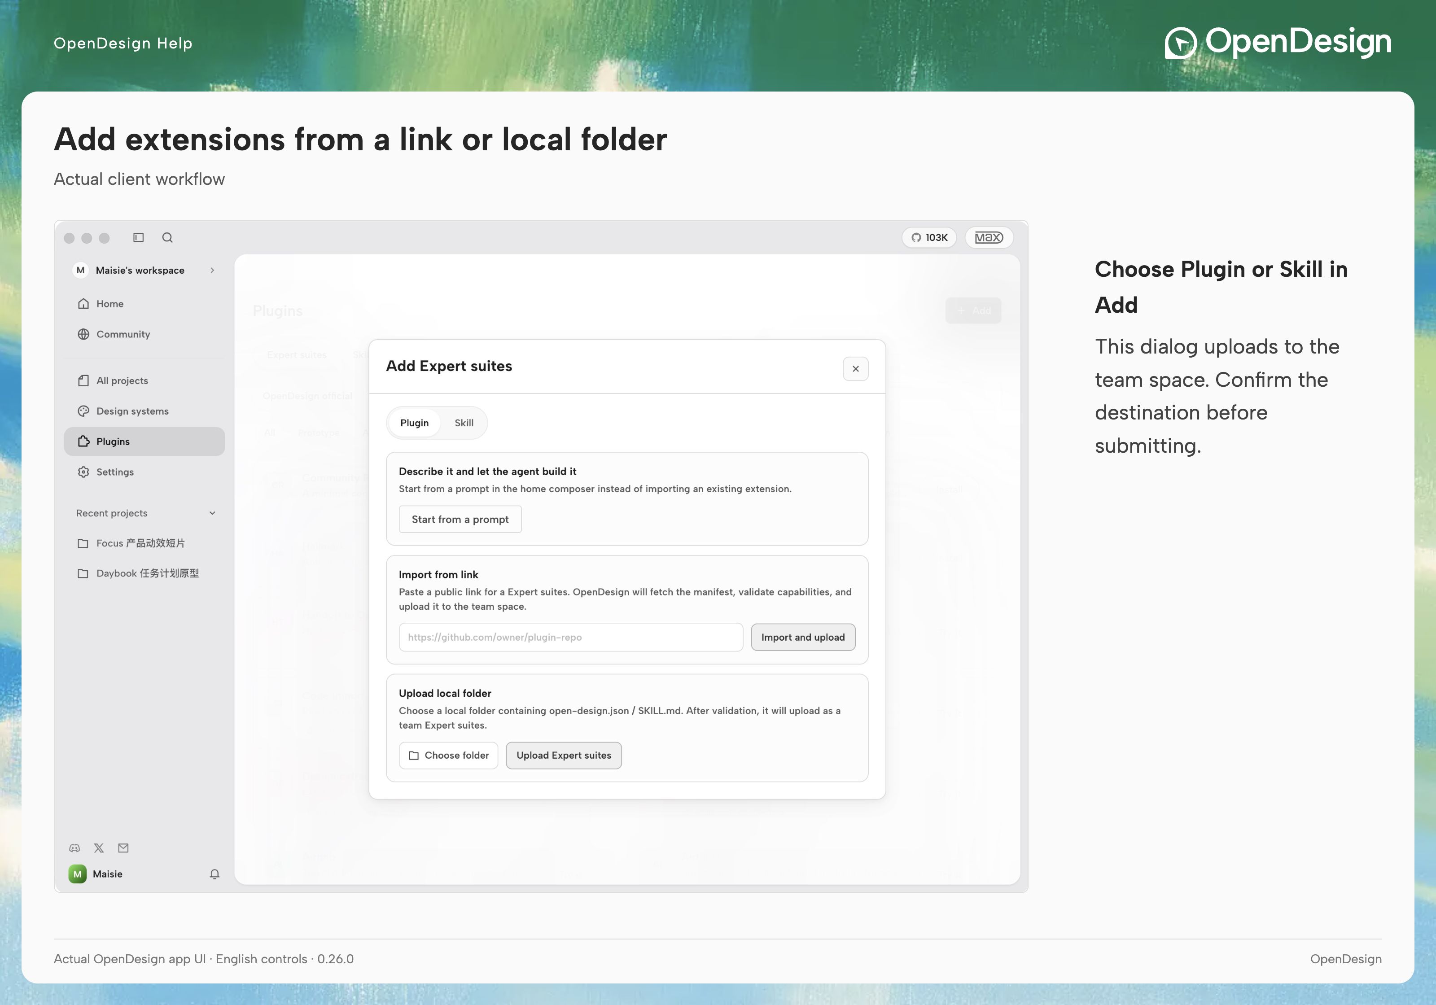Open the X (Twitter) icon

point(99,848)
